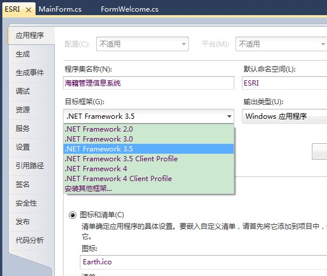
Task: Open the 安全性 page
Action: click(31, 203)
